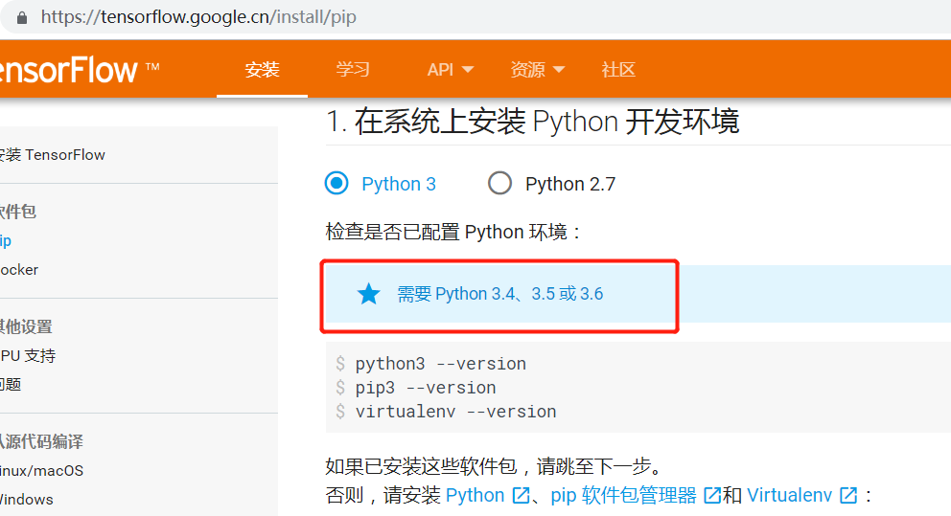The image size is (951, 516).
Task: Open the Virtualenv link
Action: tap(789, 495)
